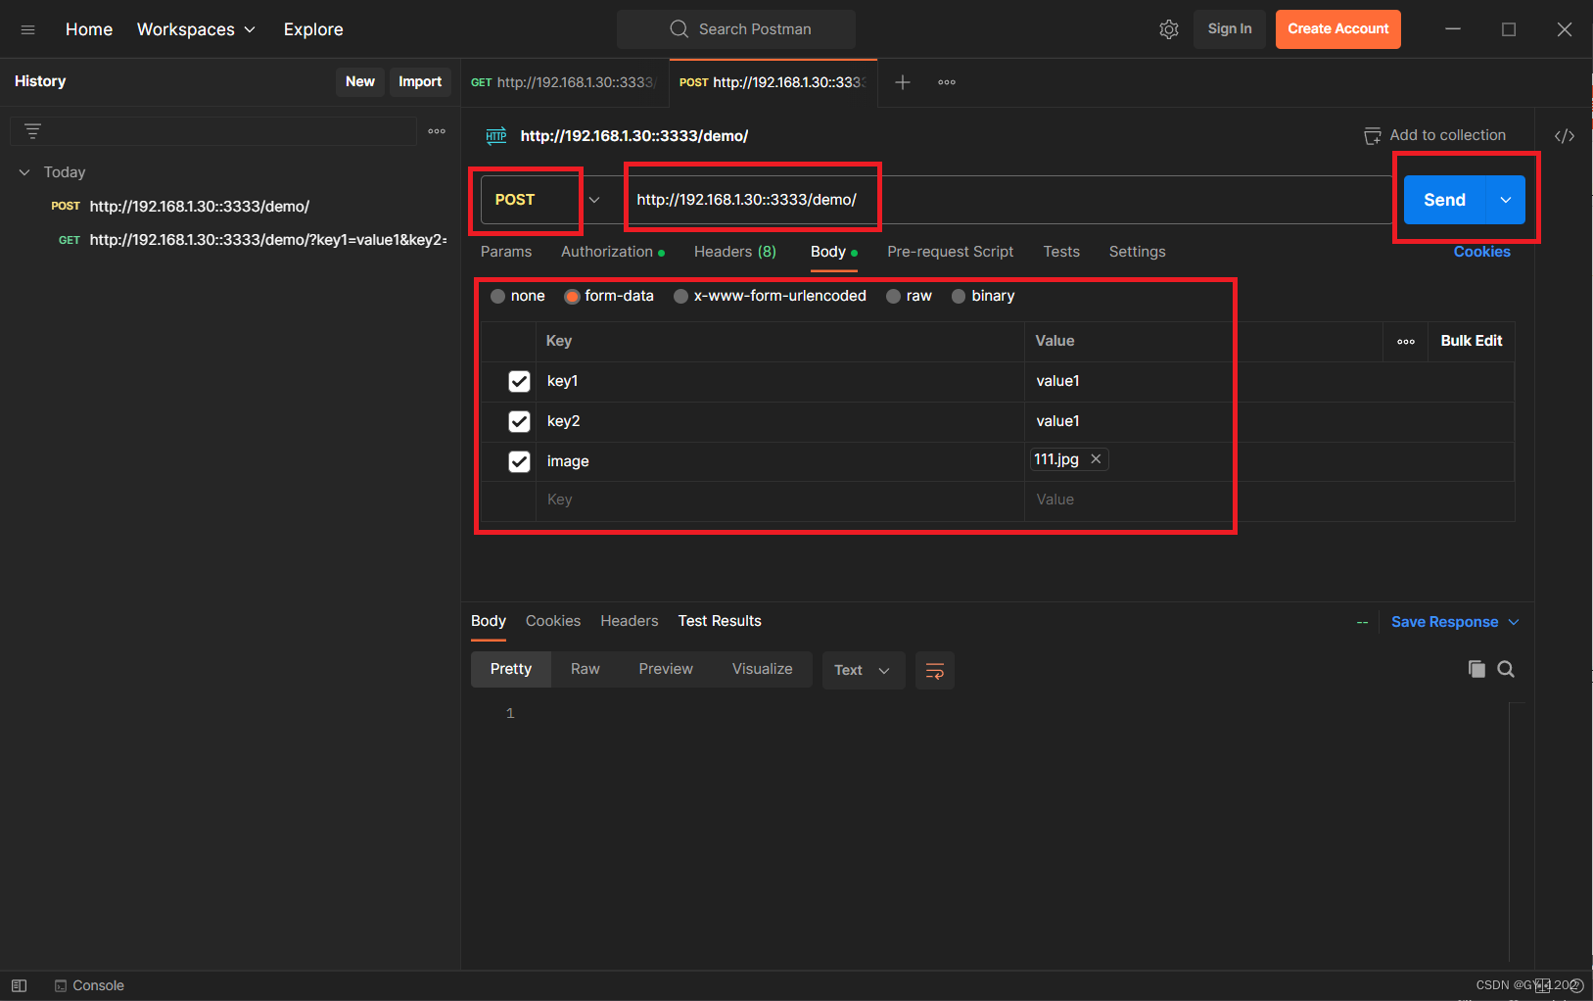
Task: Click the empty Key field in new row
Action: [x=779, y=500]
